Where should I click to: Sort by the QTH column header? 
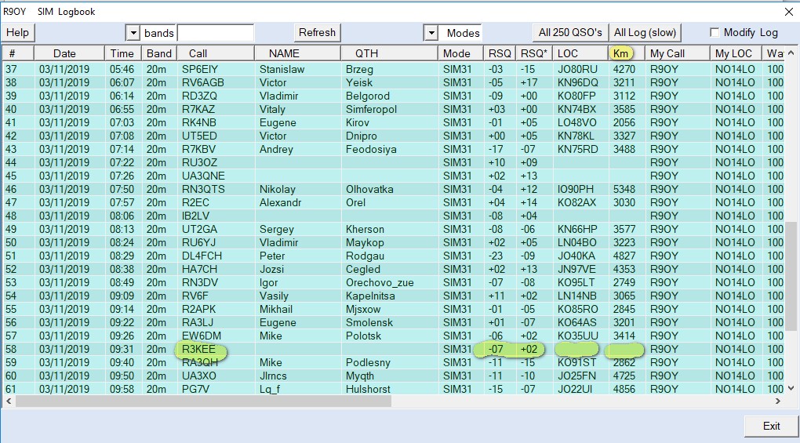(366, 53)
